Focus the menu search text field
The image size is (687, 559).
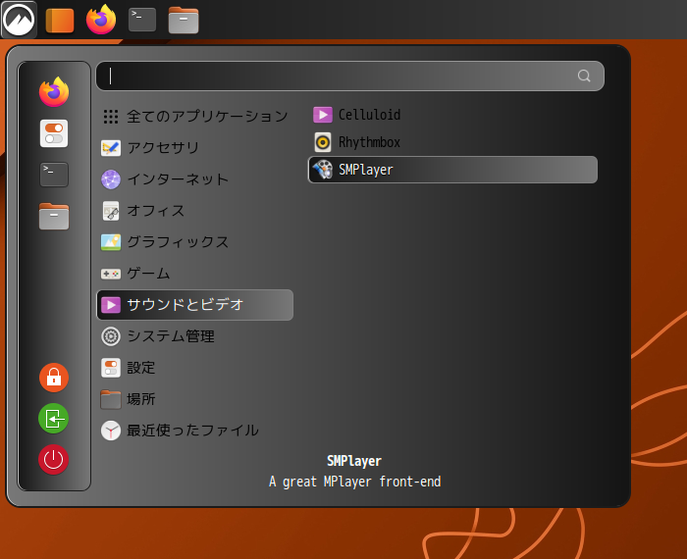tap(349, 76)
